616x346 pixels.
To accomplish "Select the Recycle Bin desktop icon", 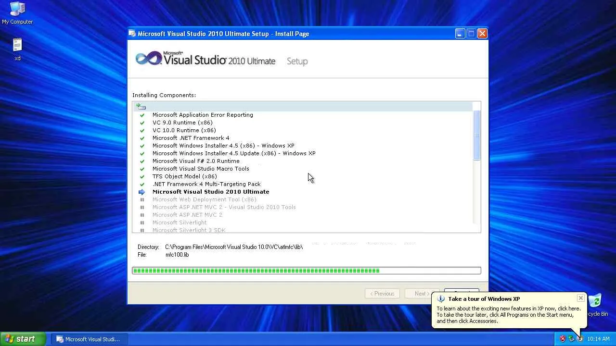I will 595,305.
